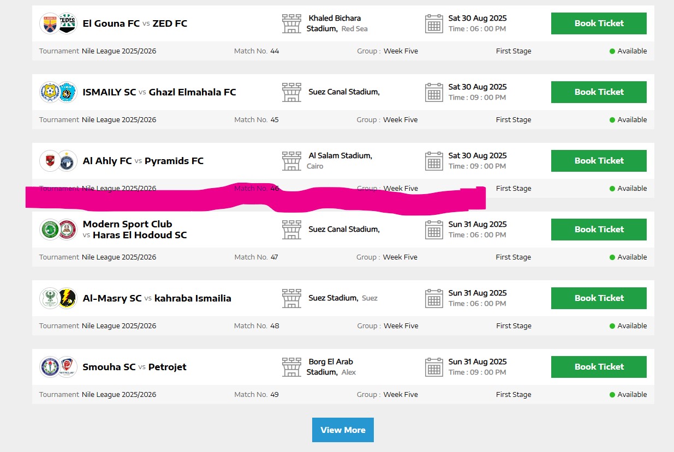Click the Al-Masry SC team logo
The image size is (674, 452).
click(50, 298)
